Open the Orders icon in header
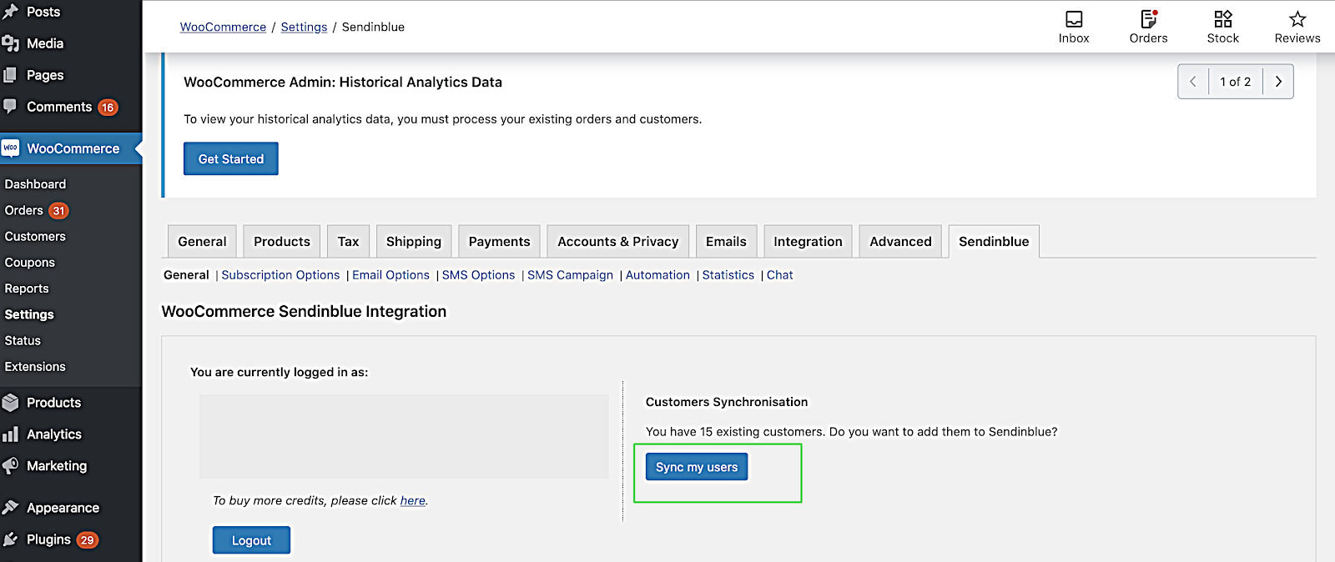This screenshot has height=562, width=1335. coord(1149,19)
